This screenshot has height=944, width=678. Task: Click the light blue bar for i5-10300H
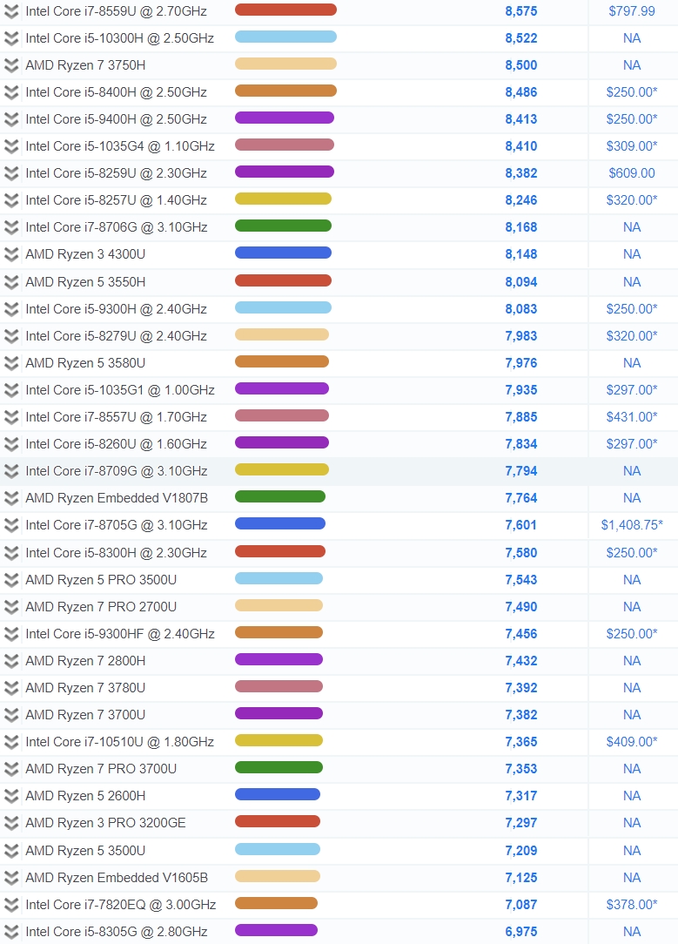click(x=285, y=37)
